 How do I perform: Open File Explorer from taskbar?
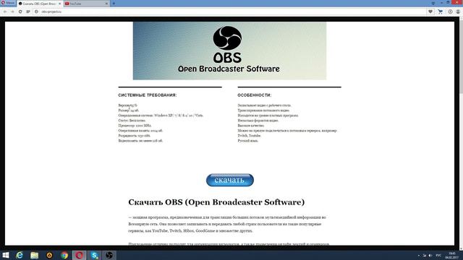pyautogui.click(x=35, y=255)
